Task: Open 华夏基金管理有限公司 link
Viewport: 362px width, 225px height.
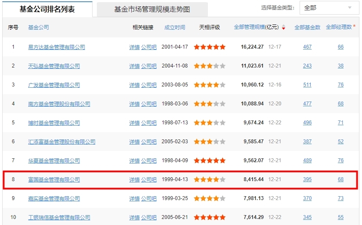Action: pyautogui.click(x=54, y=160)
